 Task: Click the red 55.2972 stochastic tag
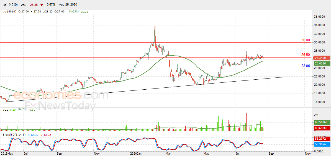[321, 139]
